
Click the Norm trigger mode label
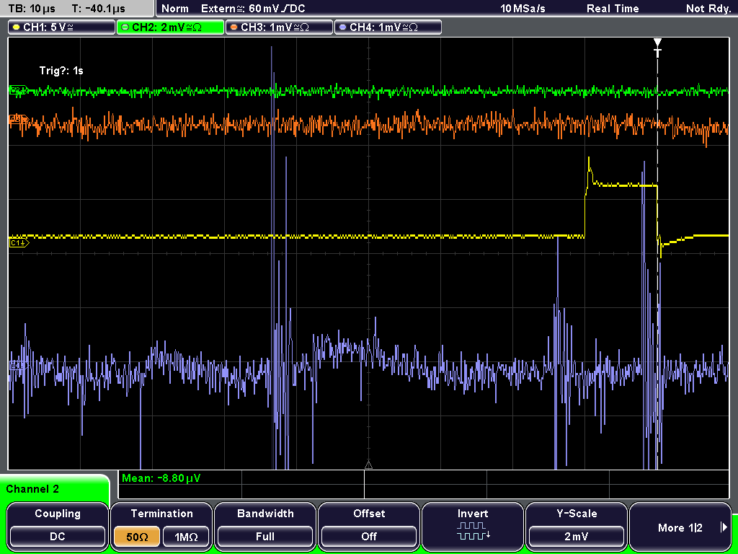[175, 9]
